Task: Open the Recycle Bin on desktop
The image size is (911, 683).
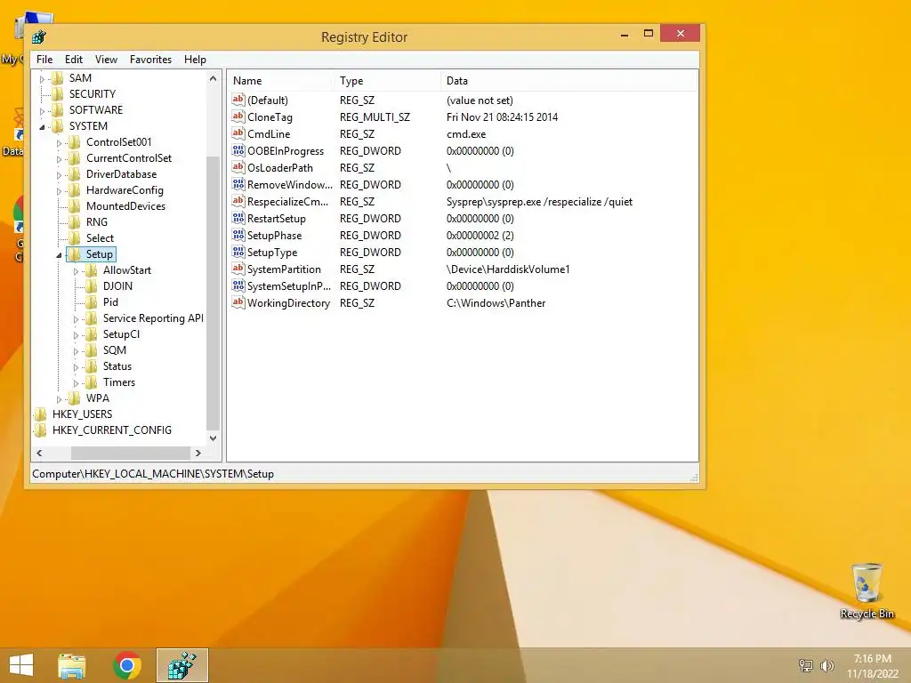Action: pos(867,591)
